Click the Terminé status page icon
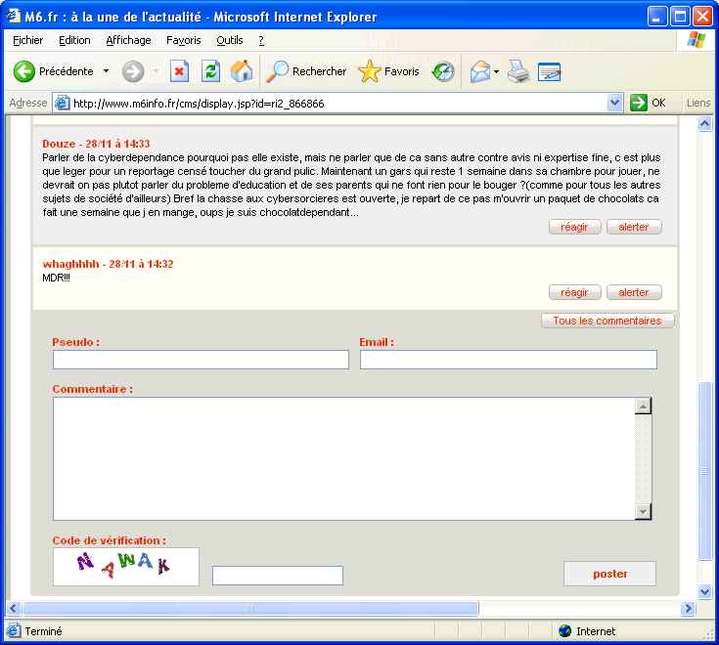The width and height of the screenshot is (719, 645). [14, 631]
